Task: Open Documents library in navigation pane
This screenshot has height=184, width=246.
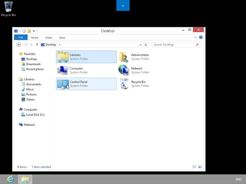Action: tap(34, 84)
